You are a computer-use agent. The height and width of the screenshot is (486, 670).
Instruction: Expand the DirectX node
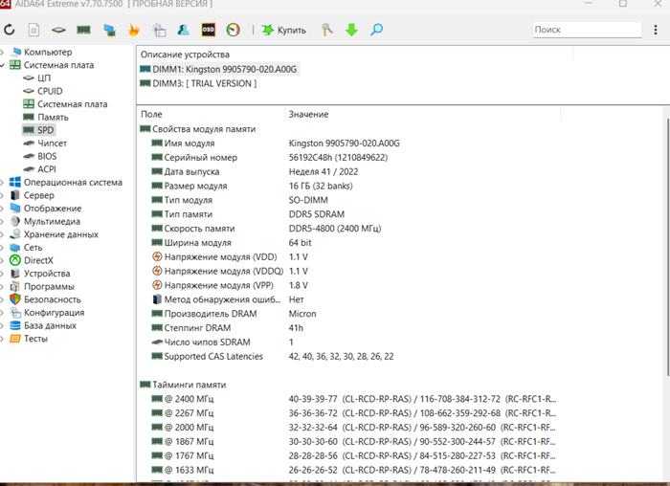(2, 260)
